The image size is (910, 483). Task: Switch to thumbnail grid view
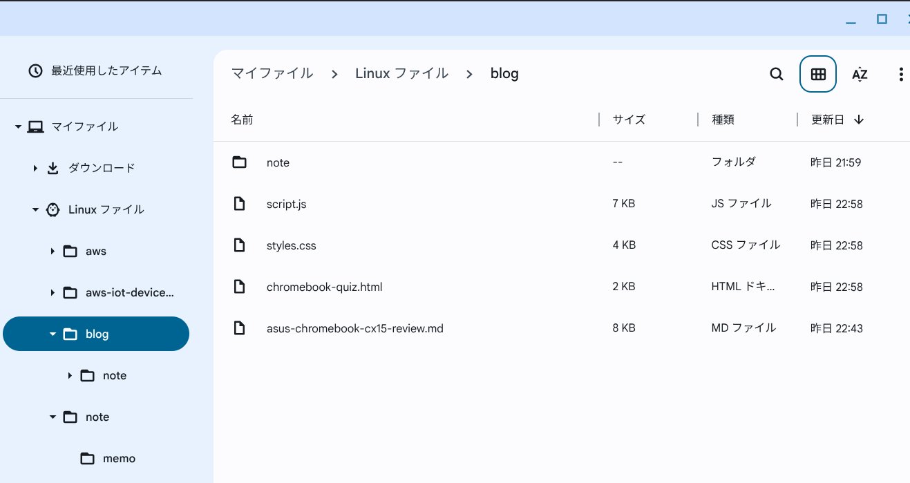(818, 74)
